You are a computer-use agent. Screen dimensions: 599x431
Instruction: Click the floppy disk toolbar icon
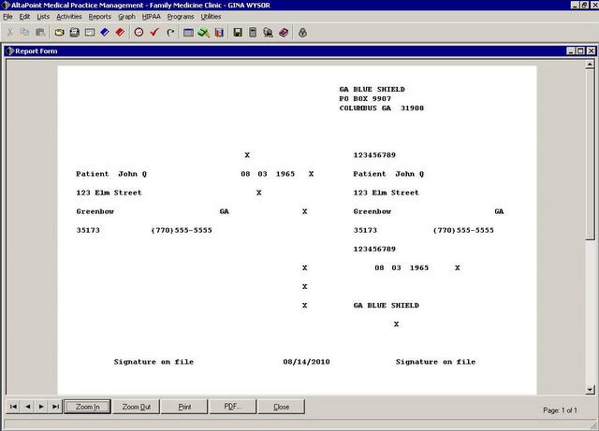(238, 32)
